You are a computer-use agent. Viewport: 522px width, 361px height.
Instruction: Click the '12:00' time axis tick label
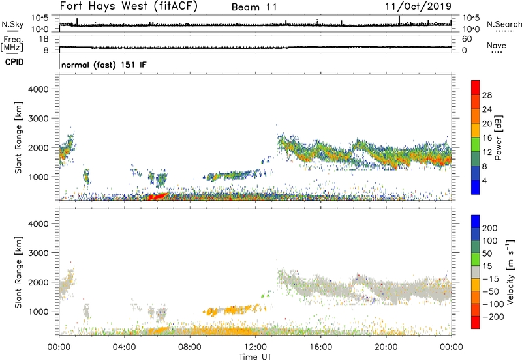(x=255, y=347)
